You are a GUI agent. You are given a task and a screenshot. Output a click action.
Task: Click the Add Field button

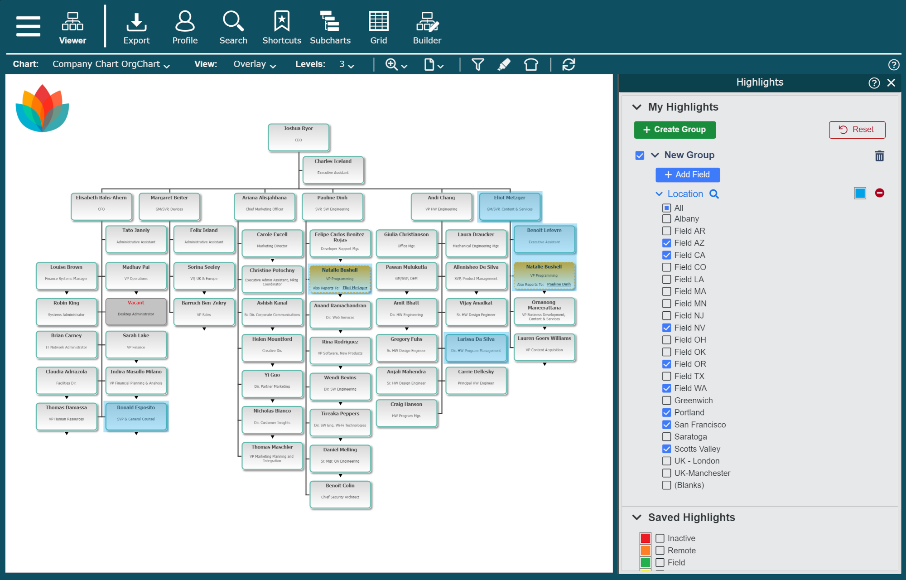click(687, 174)
